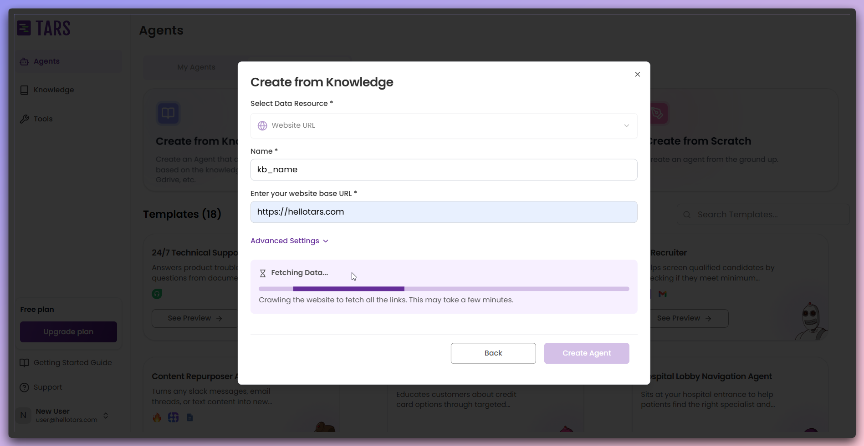Open the New User account switcher chevron
The width and height of the screenshot is (864, 446).
coord(105,415)
